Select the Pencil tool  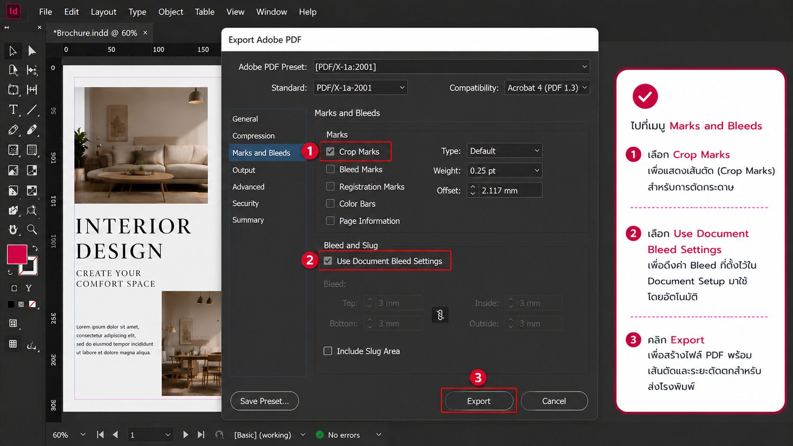tap(32, 129)
